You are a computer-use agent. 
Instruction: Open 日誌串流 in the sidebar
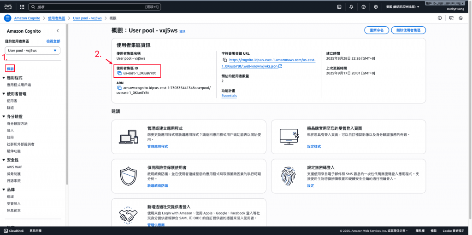tap(13, 181)
